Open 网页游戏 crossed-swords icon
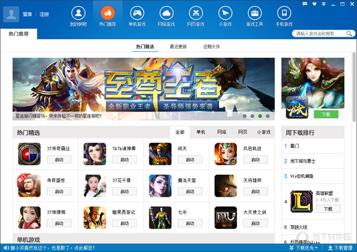The image size is (357, 252). coord(196,13)
